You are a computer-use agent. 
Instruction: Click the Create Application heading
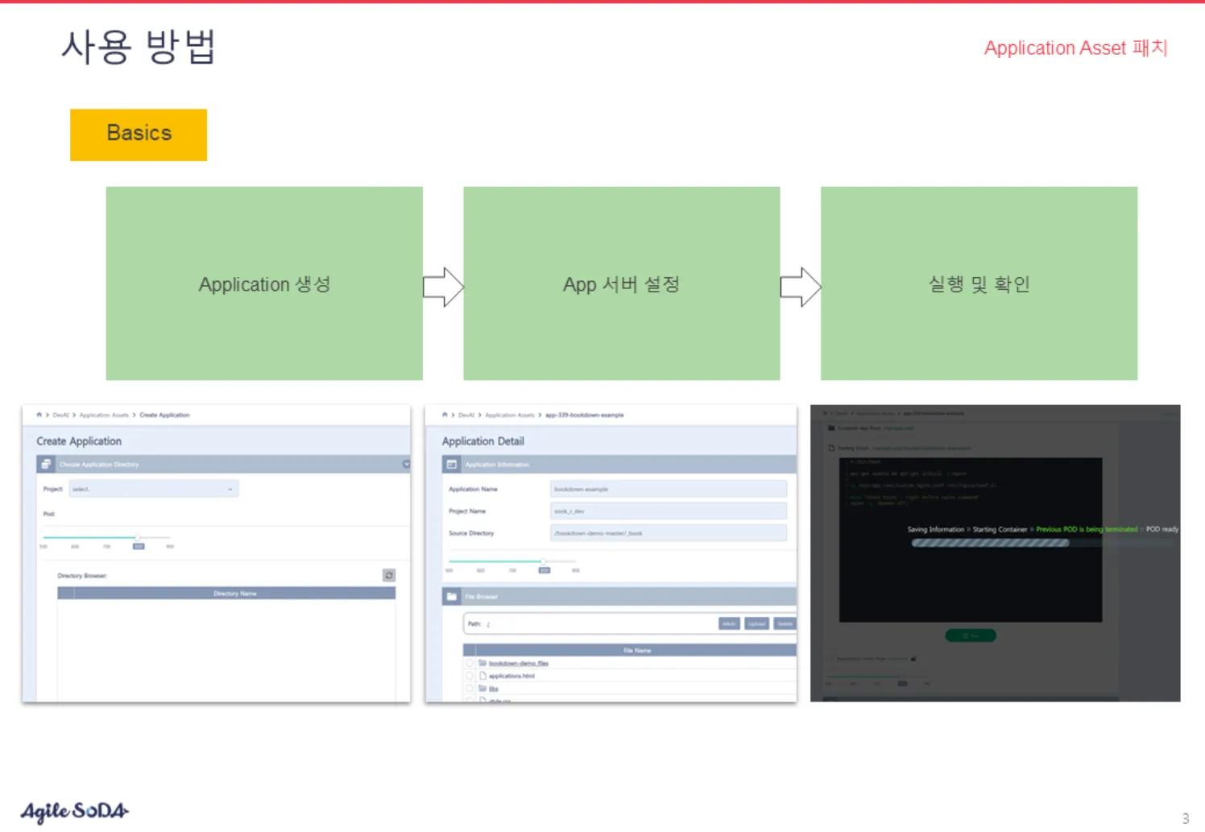click(x=79, y=441)
